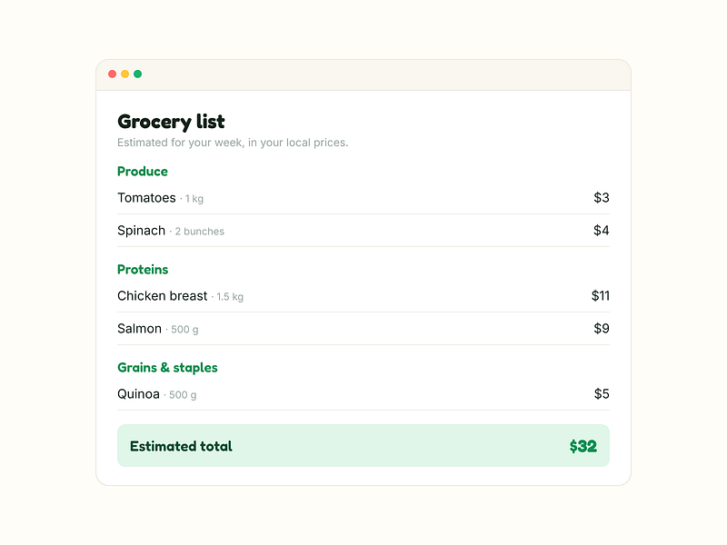Click the Grains & staples header
The image size is (727, 545).
pos(167,368)
